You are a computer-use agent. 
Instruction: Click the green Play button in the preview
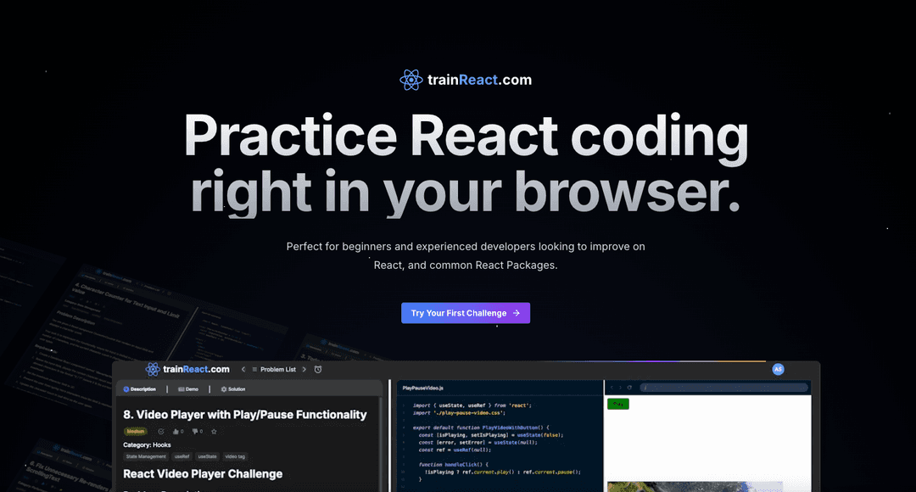click(618, 404)
